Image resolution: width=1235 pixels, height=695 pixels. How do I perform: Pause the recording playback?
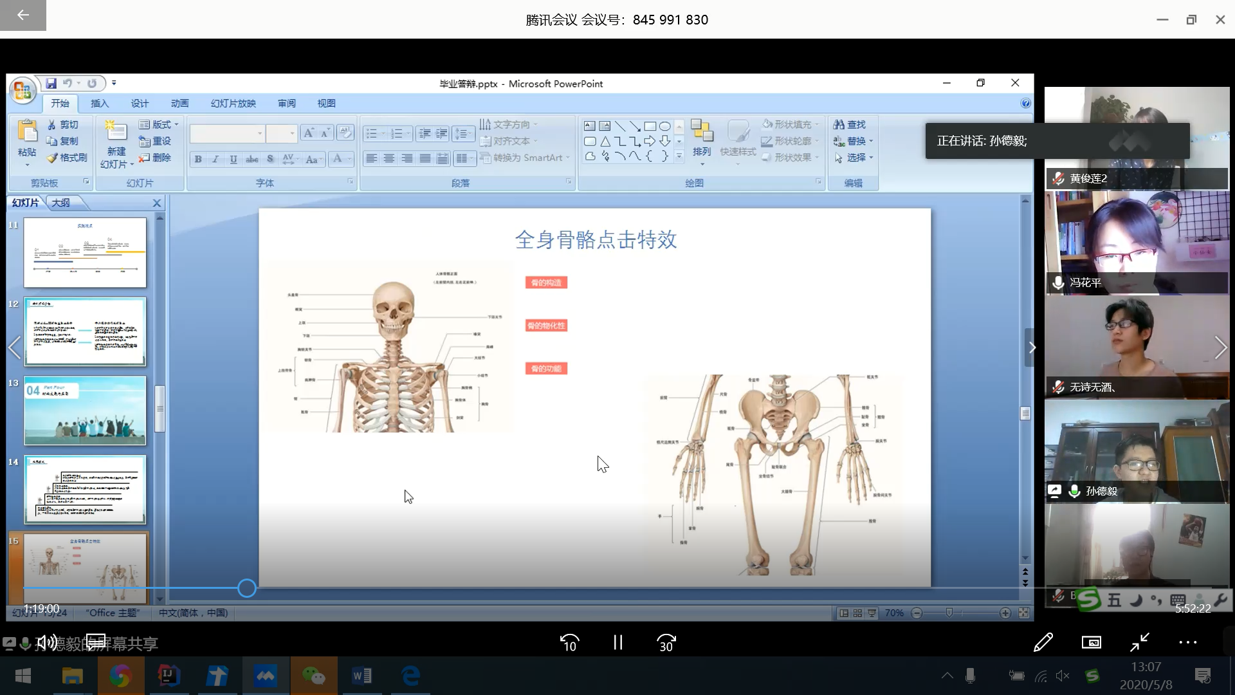[617, 642]
